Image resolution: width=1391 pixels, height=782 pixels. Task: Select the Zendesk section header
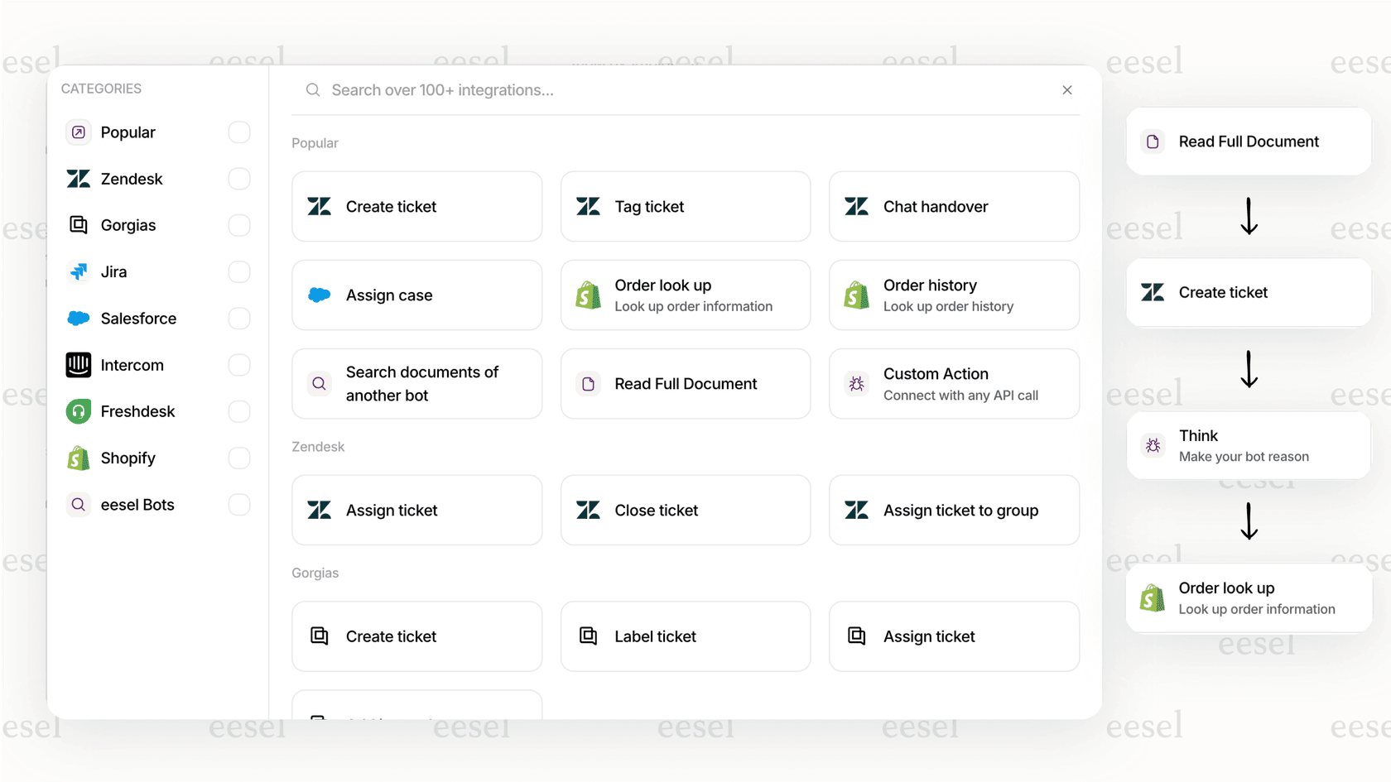pyautogui.click(x=318, y=446)
